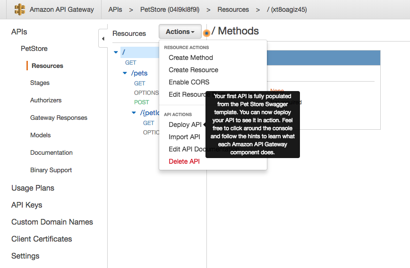This screenshot has width=410, height=268.
Task: Collapse the /pets resource tree arrow
Action: coord(125,73)
